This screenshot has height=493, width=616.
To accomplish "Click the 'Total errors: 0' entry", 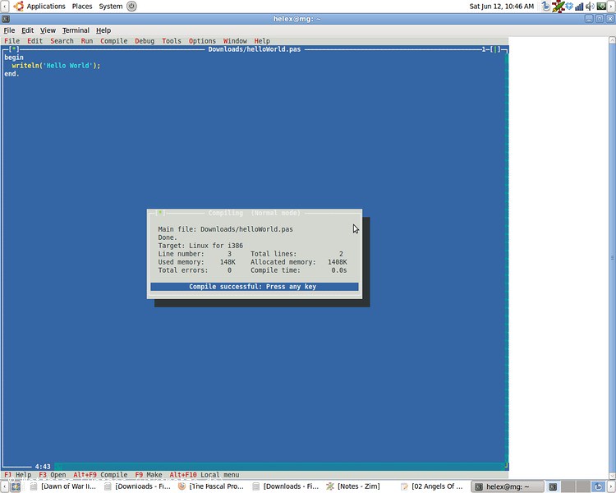I will point(195,270).
